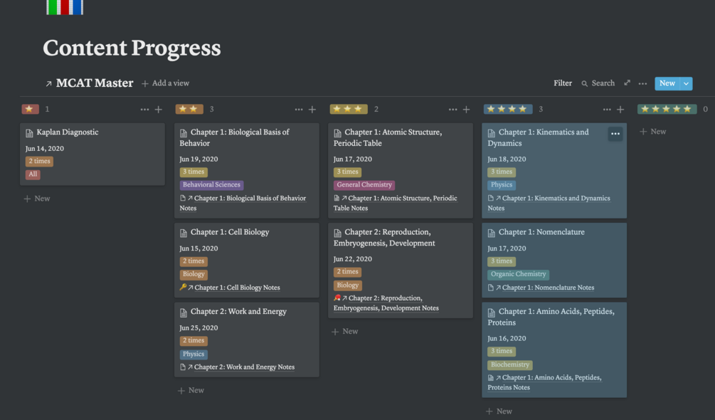The height and width of the screenshot is (420, 715).
Task: Click plus icon on three-star column
Action: click(467, 110)
